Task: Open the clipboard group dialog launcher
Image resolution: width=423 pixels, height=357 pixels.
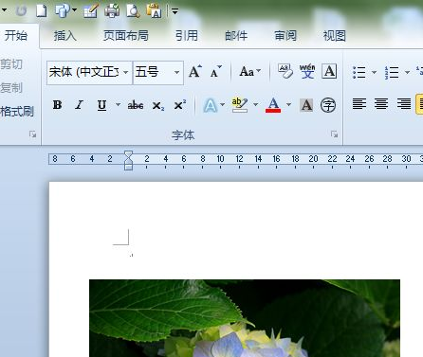Action: (x=32, y=134)
